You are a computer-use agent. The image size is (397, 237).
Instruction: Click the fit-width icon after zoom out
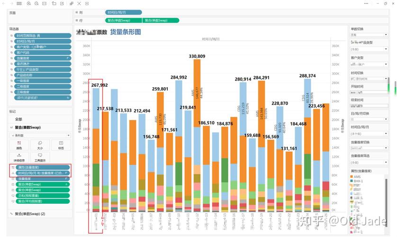click(45, 3)
